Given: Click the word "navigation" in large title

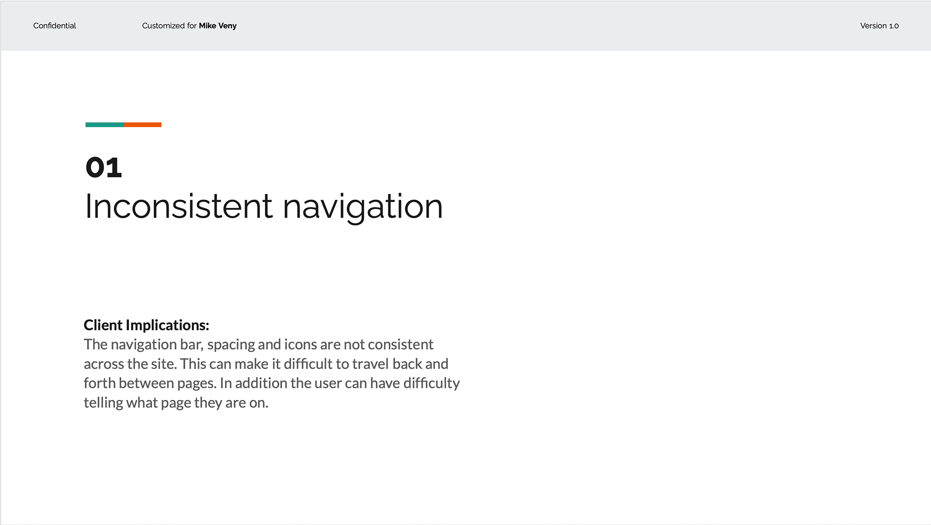Looking at the screenshot, I should 363,207.
